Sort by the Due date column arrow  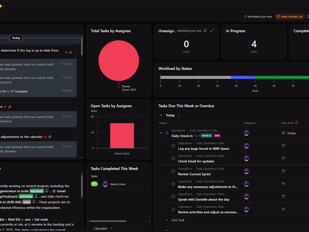(x=296, y=123)
